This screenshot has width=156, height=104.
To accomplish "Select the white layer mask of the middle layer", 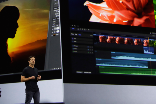I will coord(58,31).
